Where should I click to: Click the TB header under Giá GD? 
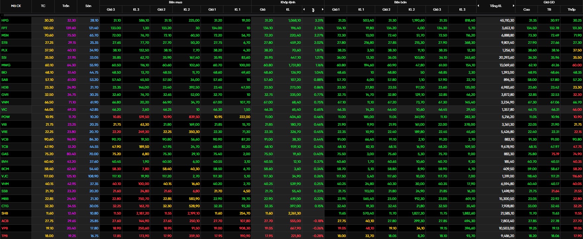(x=549, y=10)
